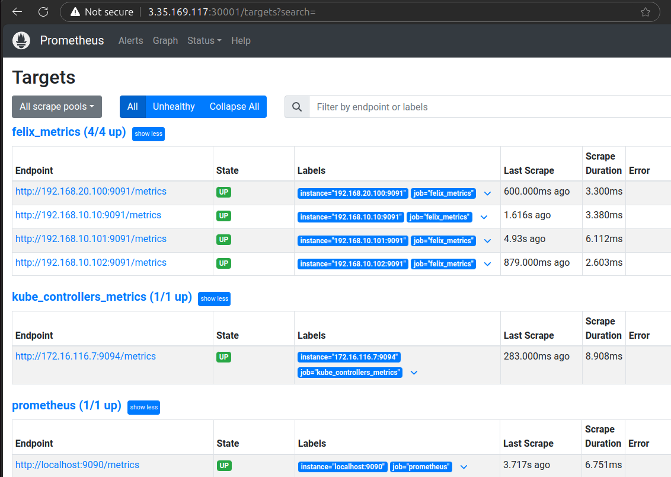
Task: Click last scrape value 600.000ms ago
Action: pos(536,192)
